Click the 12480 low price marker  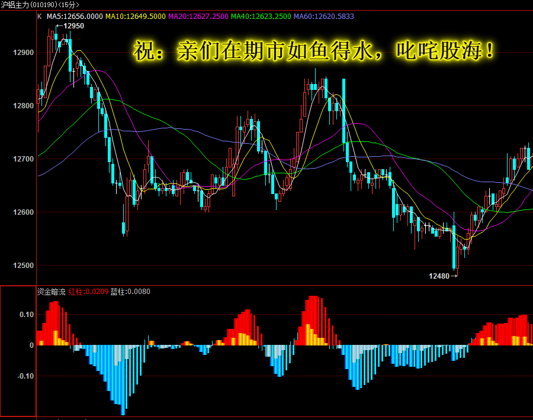[443, 276]
